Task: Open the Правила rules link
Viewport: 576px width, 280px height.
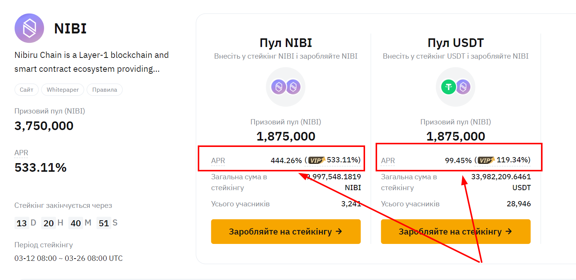Action: 105,90
